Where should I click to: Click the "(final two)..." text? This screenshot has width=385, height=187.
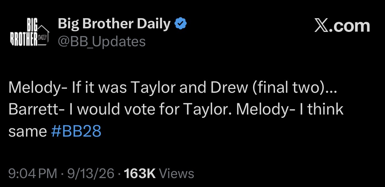click(294, 87)
